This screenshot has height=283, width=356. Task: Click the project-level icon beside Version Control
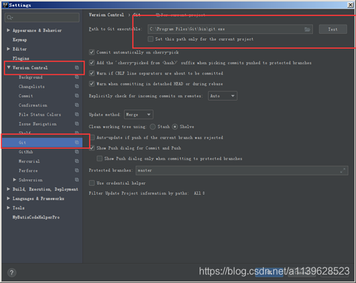77,67
